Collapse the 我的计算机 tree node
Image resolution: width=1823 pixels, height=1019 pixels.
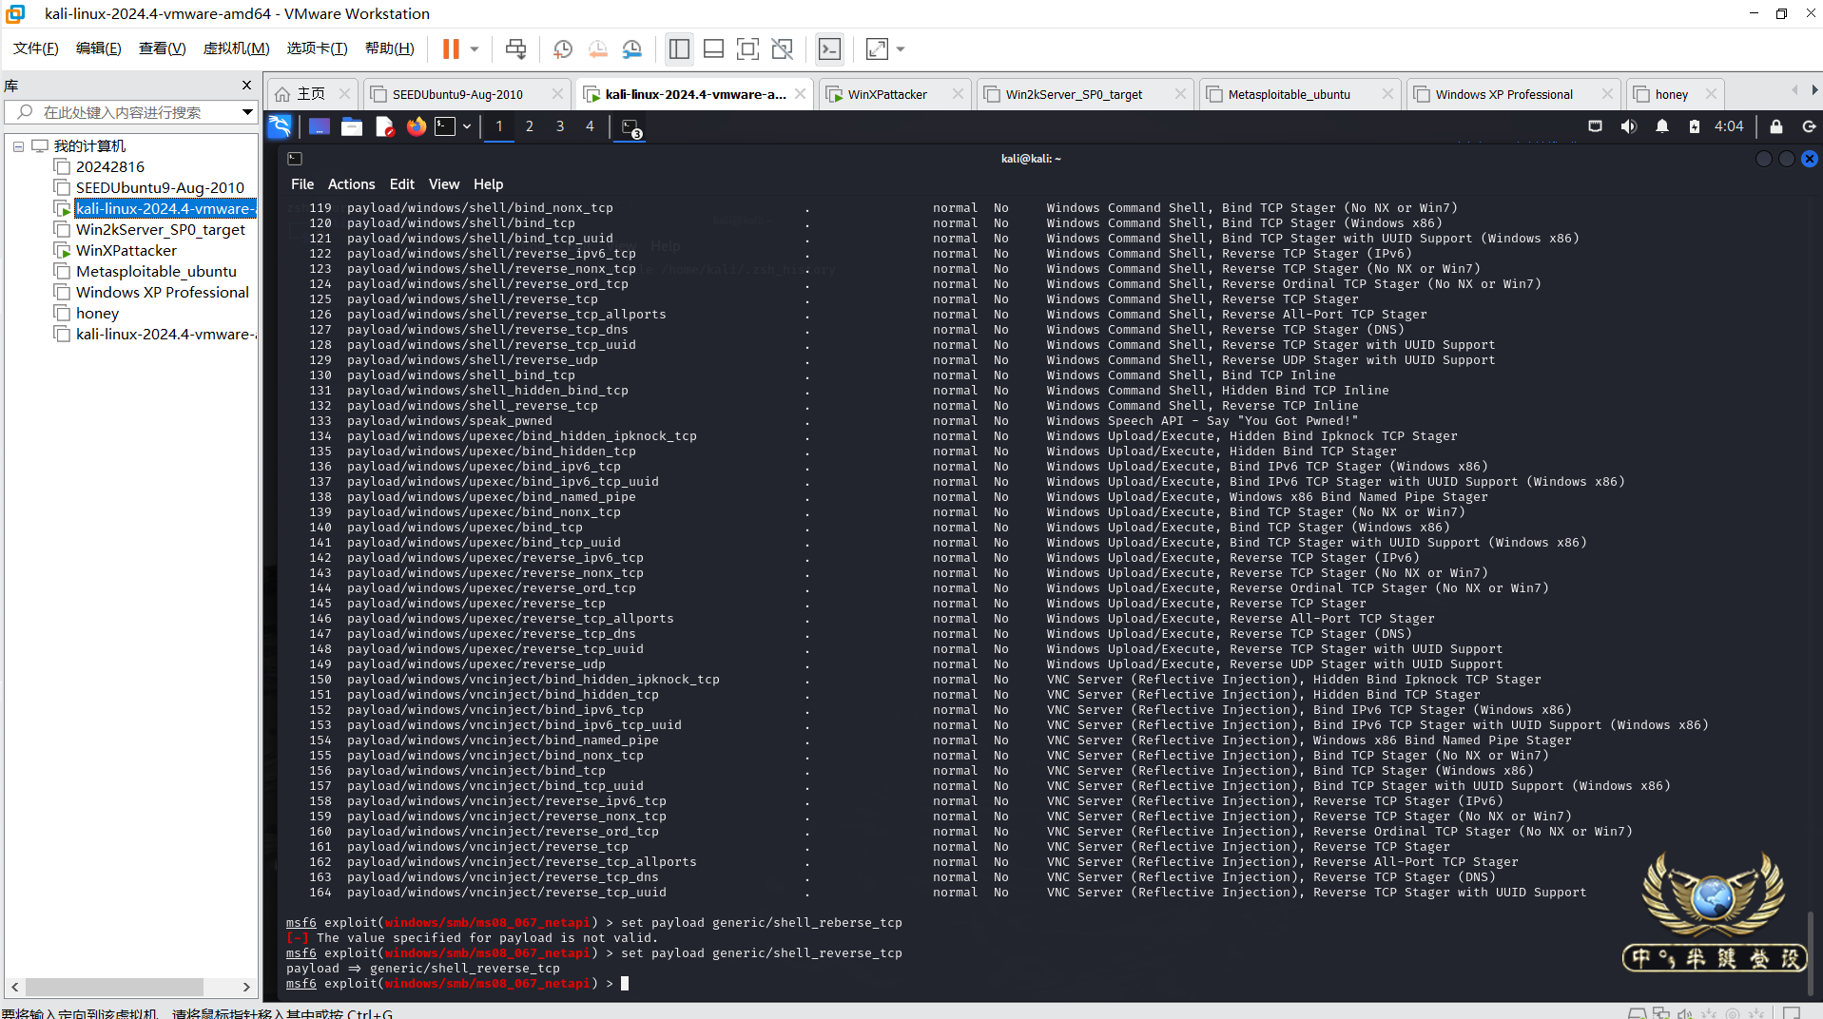pyautogui.click(x=18, y=146)
